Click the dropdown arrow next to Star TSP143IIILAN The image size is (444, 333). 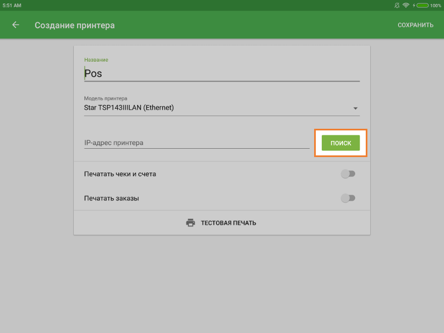tap(355, 108)
